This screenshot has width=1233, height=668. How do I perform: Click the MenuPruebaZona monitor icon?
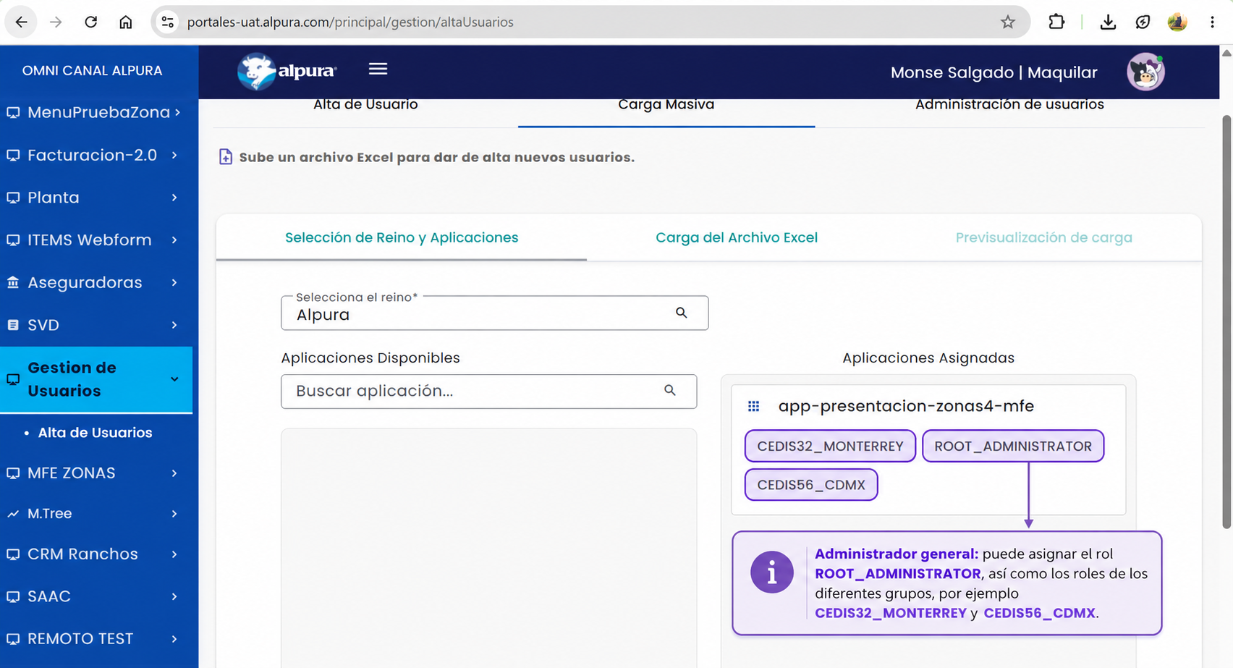[x=13, y=113]
